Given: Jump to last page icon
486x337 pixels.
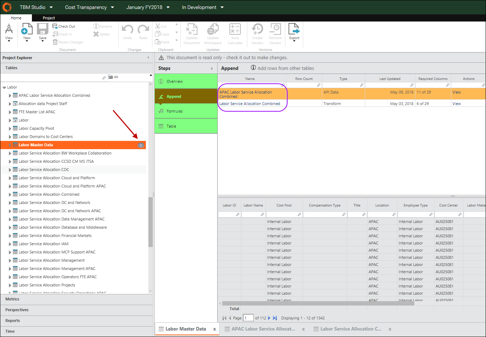Looking at the screenshot, I should click(x=275, y=318).
